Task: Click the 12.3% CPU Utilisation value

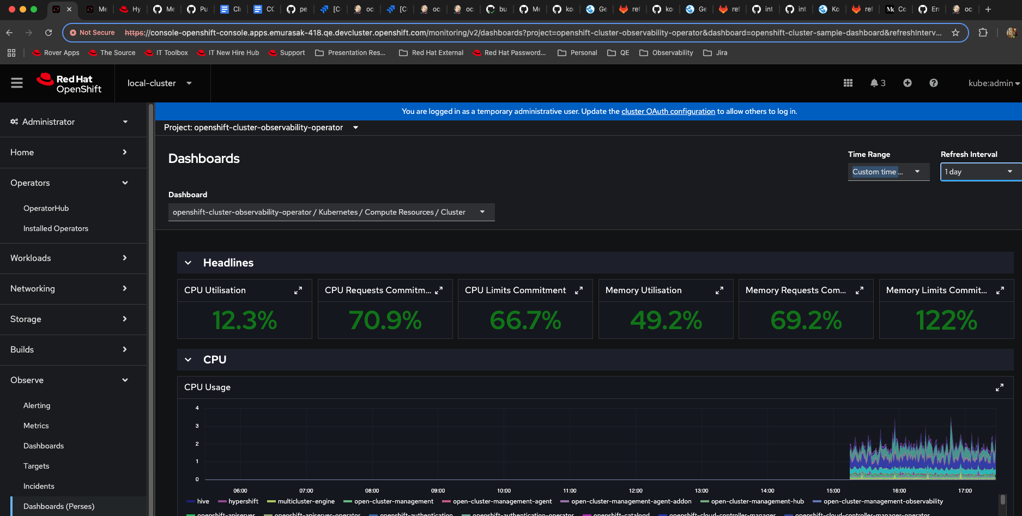Action: coord(245,320)
